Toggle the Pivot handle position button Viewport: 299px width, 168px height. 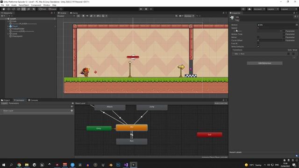point(43,9)
